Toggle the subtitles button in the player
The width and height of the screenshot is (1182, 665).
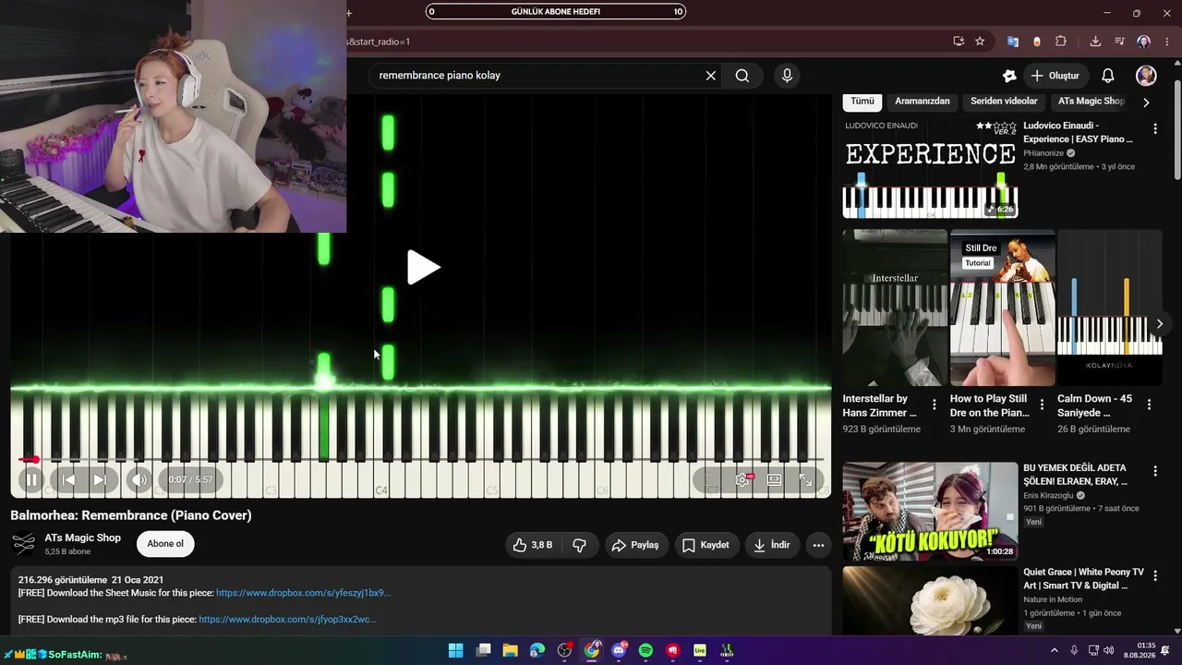(x=711, y=479)
